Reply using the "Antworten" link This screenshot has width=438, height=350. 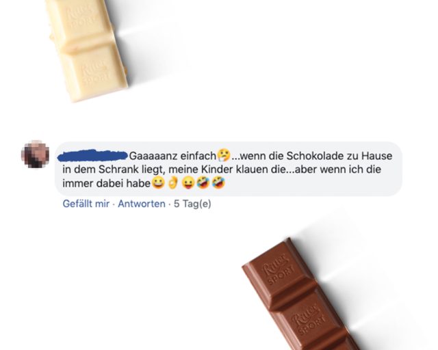[x=142, y=204]
